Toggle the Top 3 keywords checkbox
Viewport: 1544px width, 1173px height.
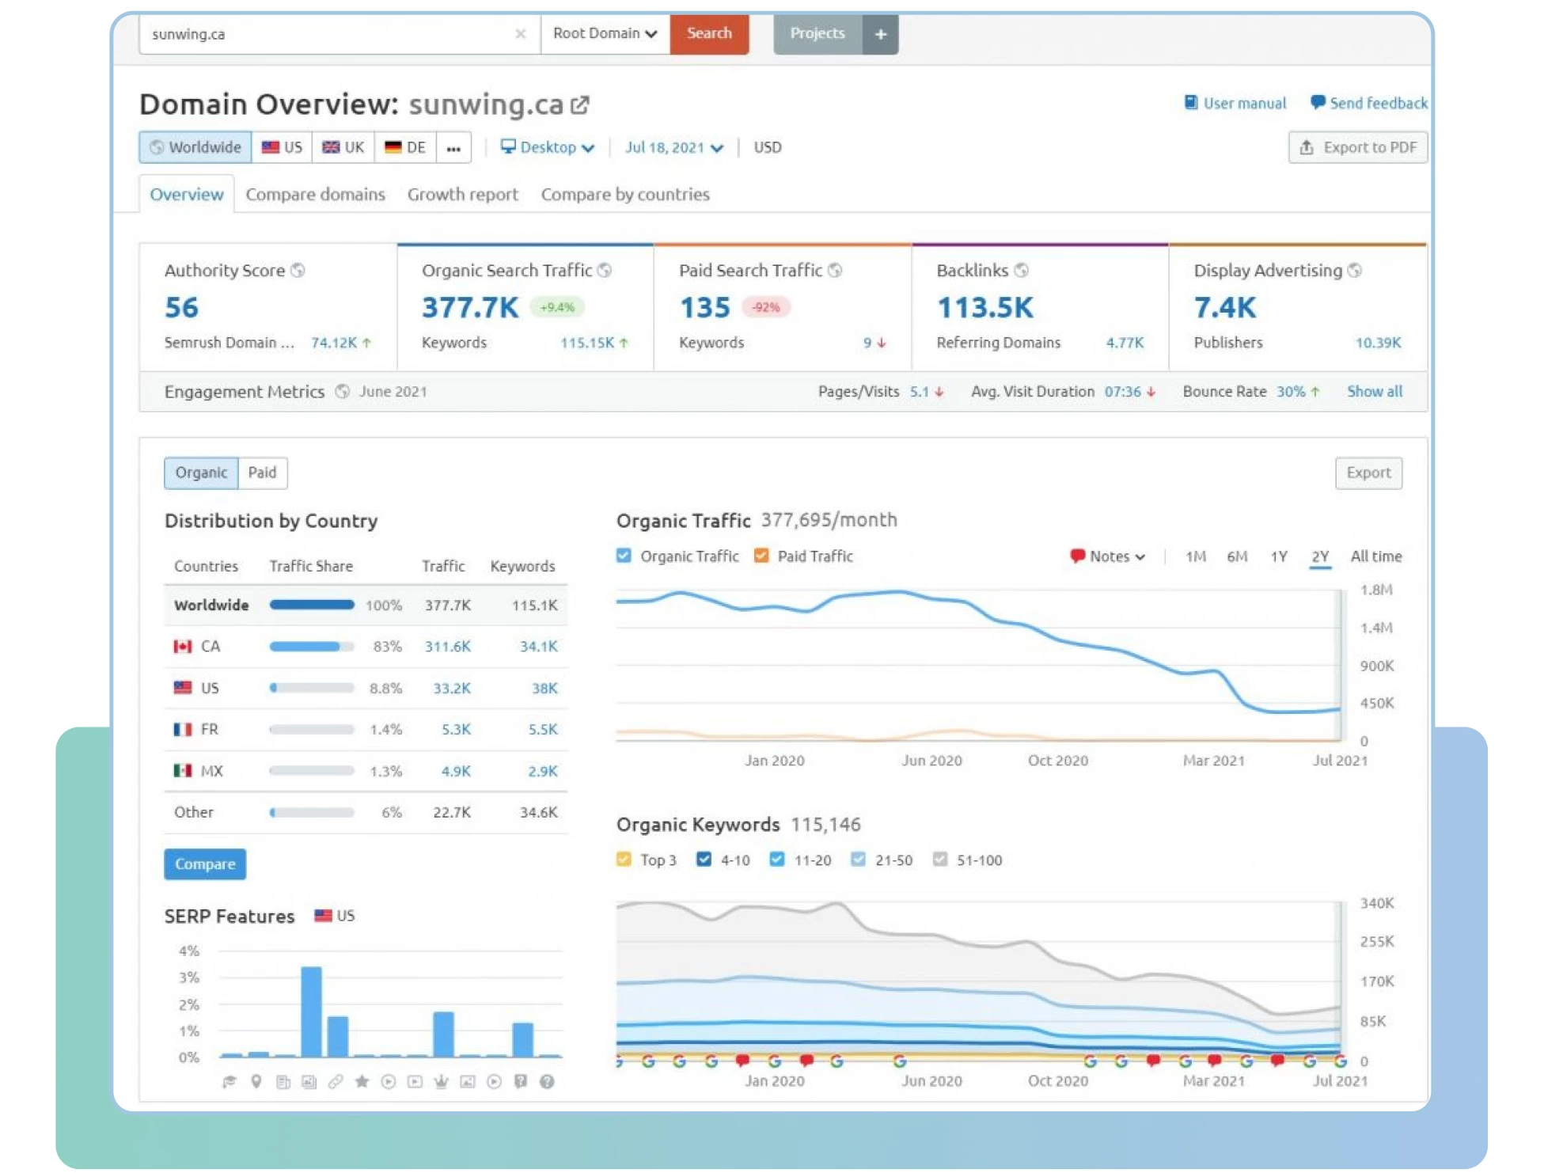pos(624,860)
